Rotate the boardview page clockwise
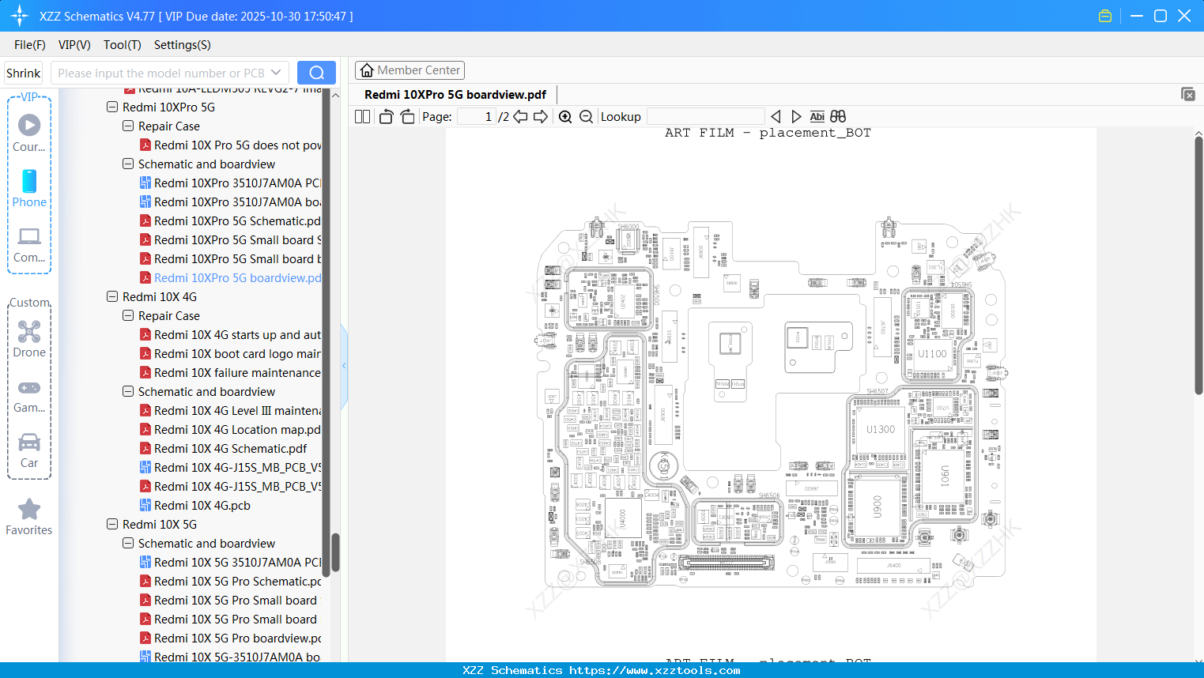 pyautogui.click(x=407, y=116)
